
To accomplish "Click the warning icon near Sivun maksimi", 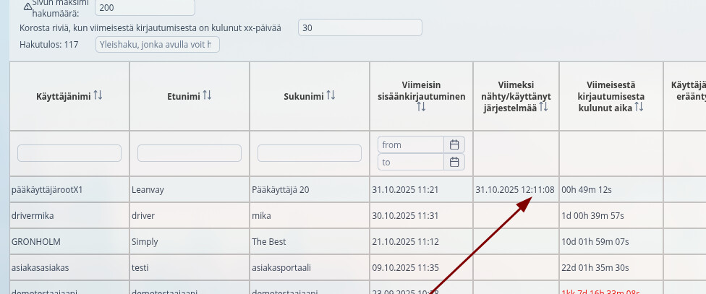I will tap(28, 7).
